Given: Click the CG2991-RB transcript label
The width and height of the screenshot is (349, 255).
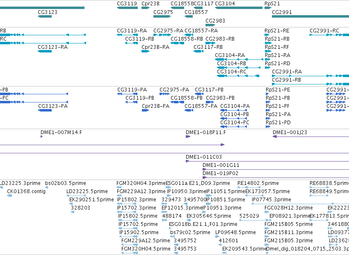Looking at the screenshot, I should (286, 80).
